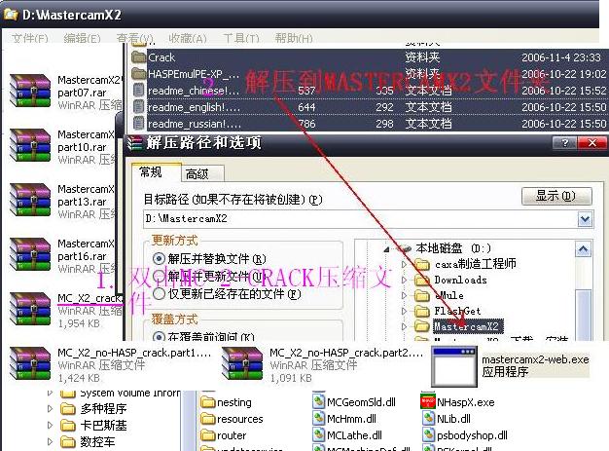Expand the 多种程序 folder in explorer tree

pyautogui.click(x=50, y=408)
